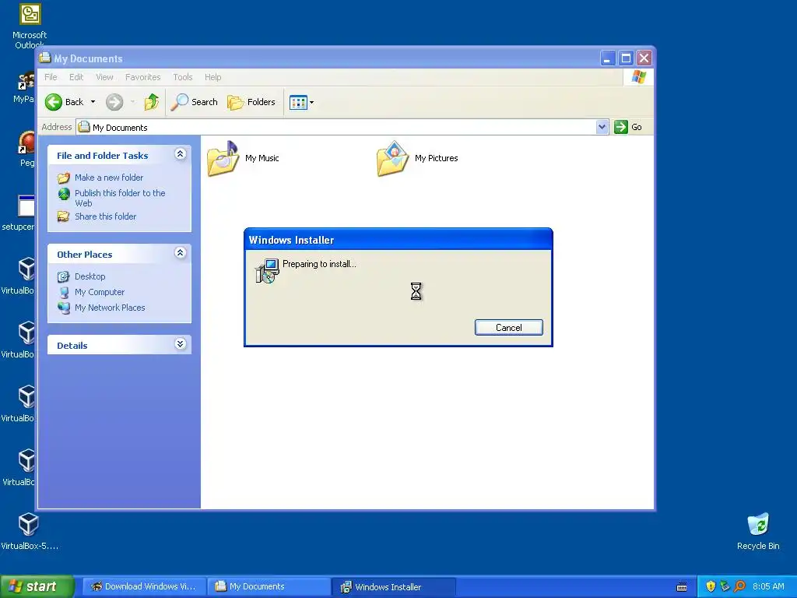The height and width of the screenshot is (598, 797).
Task: Click Publish this folder to the Web
Action: pos(120,198)
